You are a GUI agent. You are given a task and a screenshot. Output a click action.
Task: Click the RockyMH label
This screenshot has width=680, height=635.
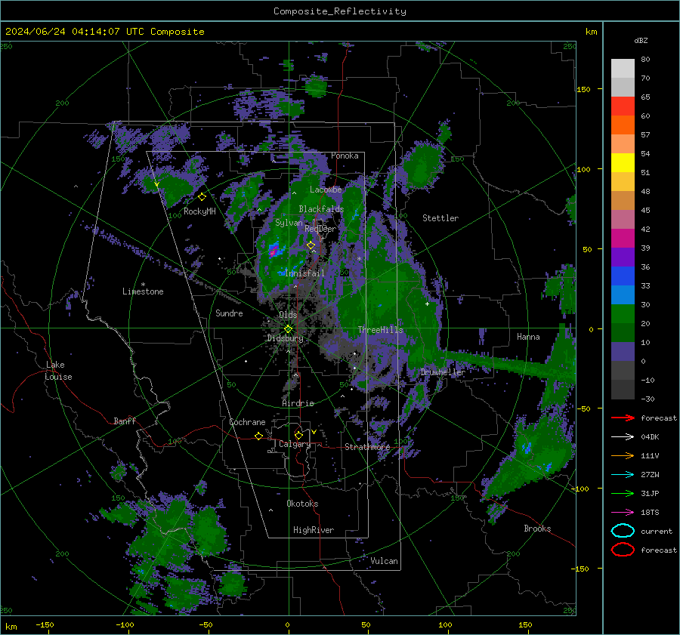click(199, 211)
